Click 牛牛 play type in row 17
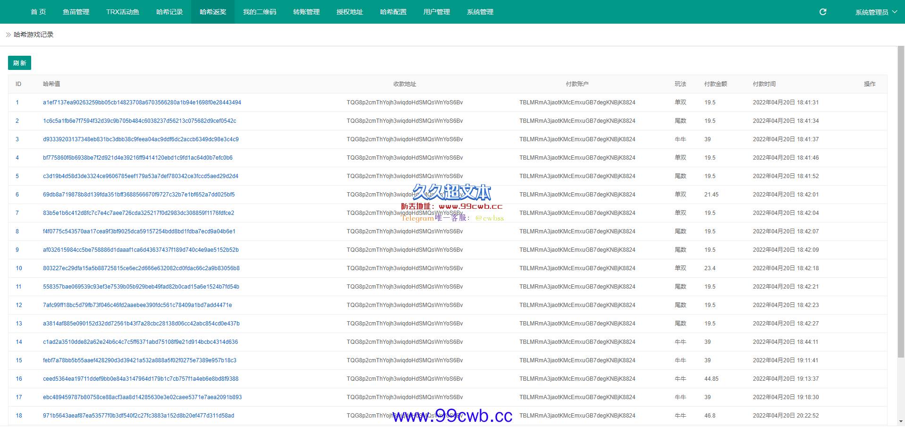905x427 pixels. tap(680, 397)
